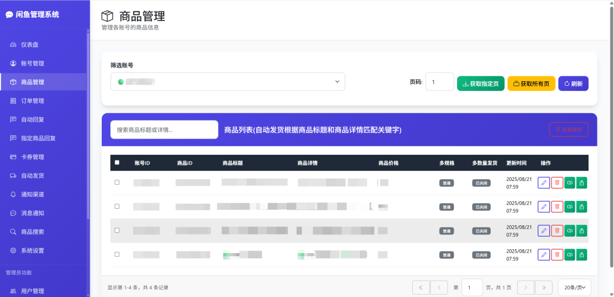This screenshot has height=297, width=614.
Task: Go to 账号管理 in the sidebar
Action: tap(43, 64)
